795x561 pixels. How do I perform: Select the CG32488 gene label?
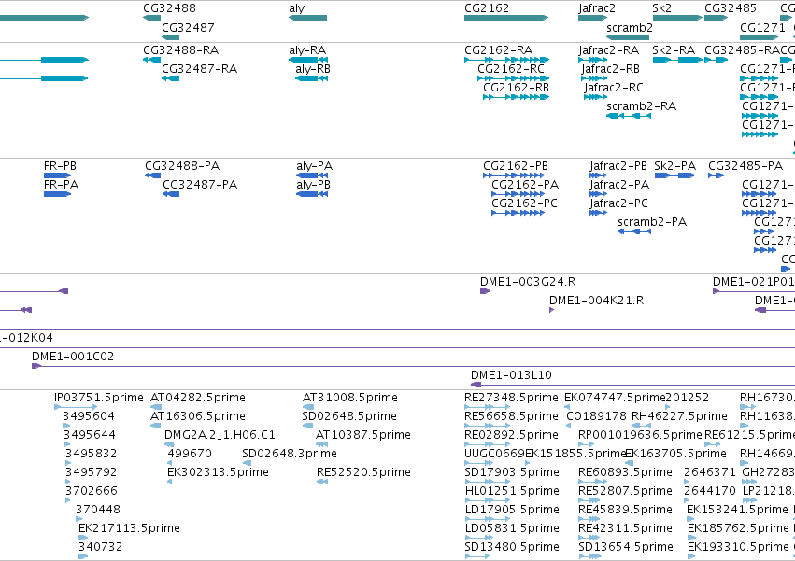169,8
